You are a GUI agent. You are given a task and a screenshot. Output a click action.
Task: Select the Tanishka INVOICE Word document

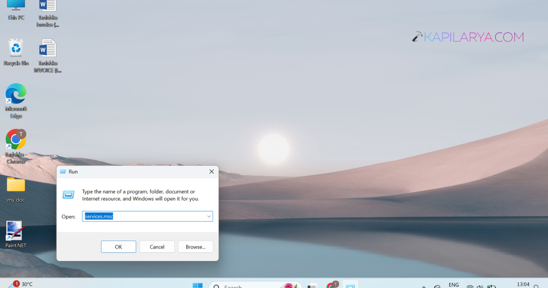point(48,56)
